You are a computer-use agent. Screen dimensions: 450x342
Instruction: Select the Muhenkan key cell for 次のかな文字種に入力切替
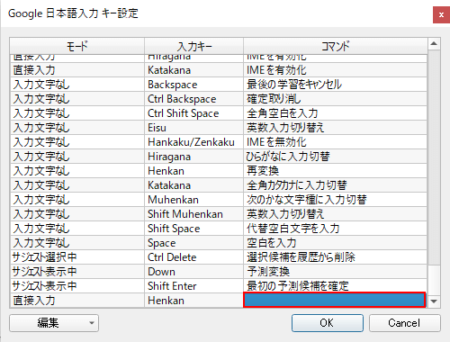pos(193,200)
